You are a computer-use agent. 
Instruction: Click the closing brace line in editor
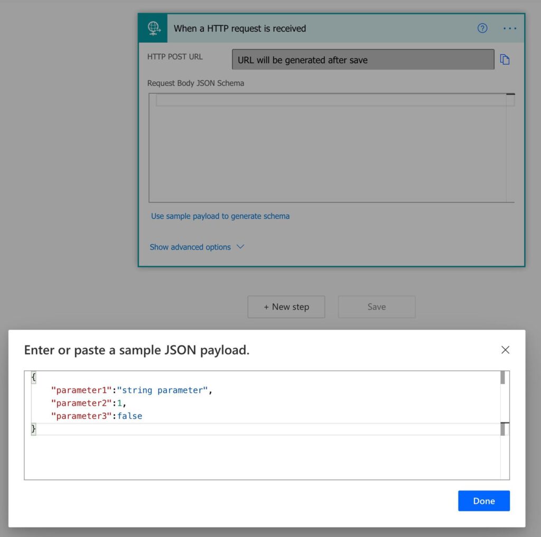33,429
